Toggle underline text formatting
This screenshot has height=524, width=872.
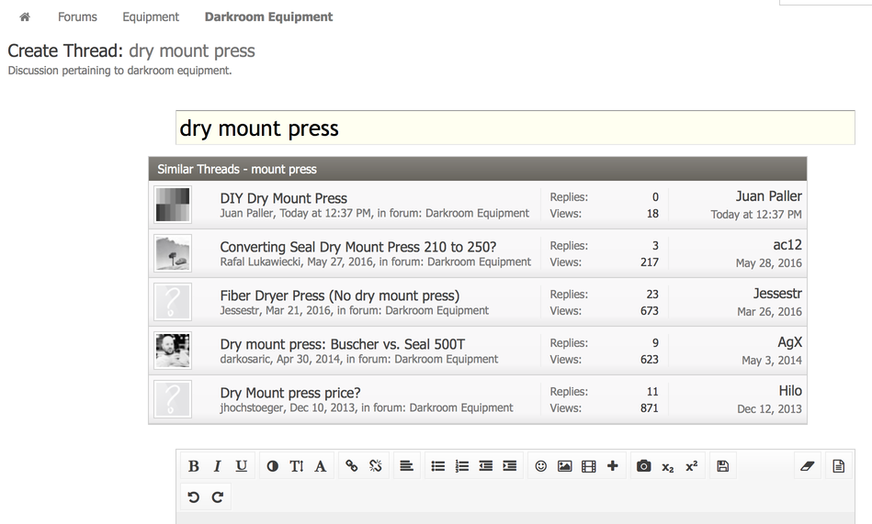(241, 466)
